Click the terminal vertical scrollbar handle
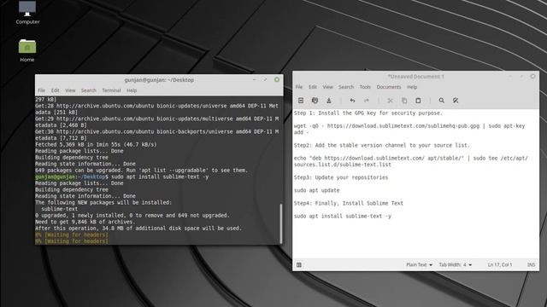The height and width of the screenshot is (307, 547). coord(281,223)
